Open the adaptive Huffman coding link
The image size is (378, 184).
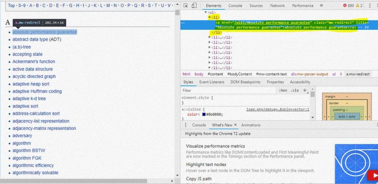point(37,91)
